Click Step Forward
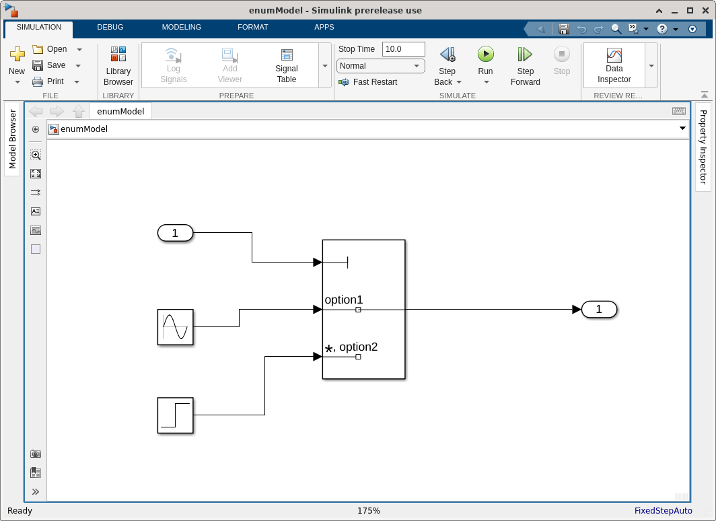Screen dimensions: 716x521 coord(525,66)
